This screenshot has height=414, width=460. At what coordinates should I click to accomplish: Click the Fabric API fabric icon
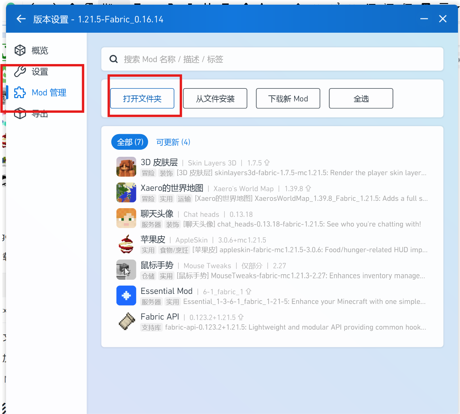pyautogui.click(x=126, y=321)
